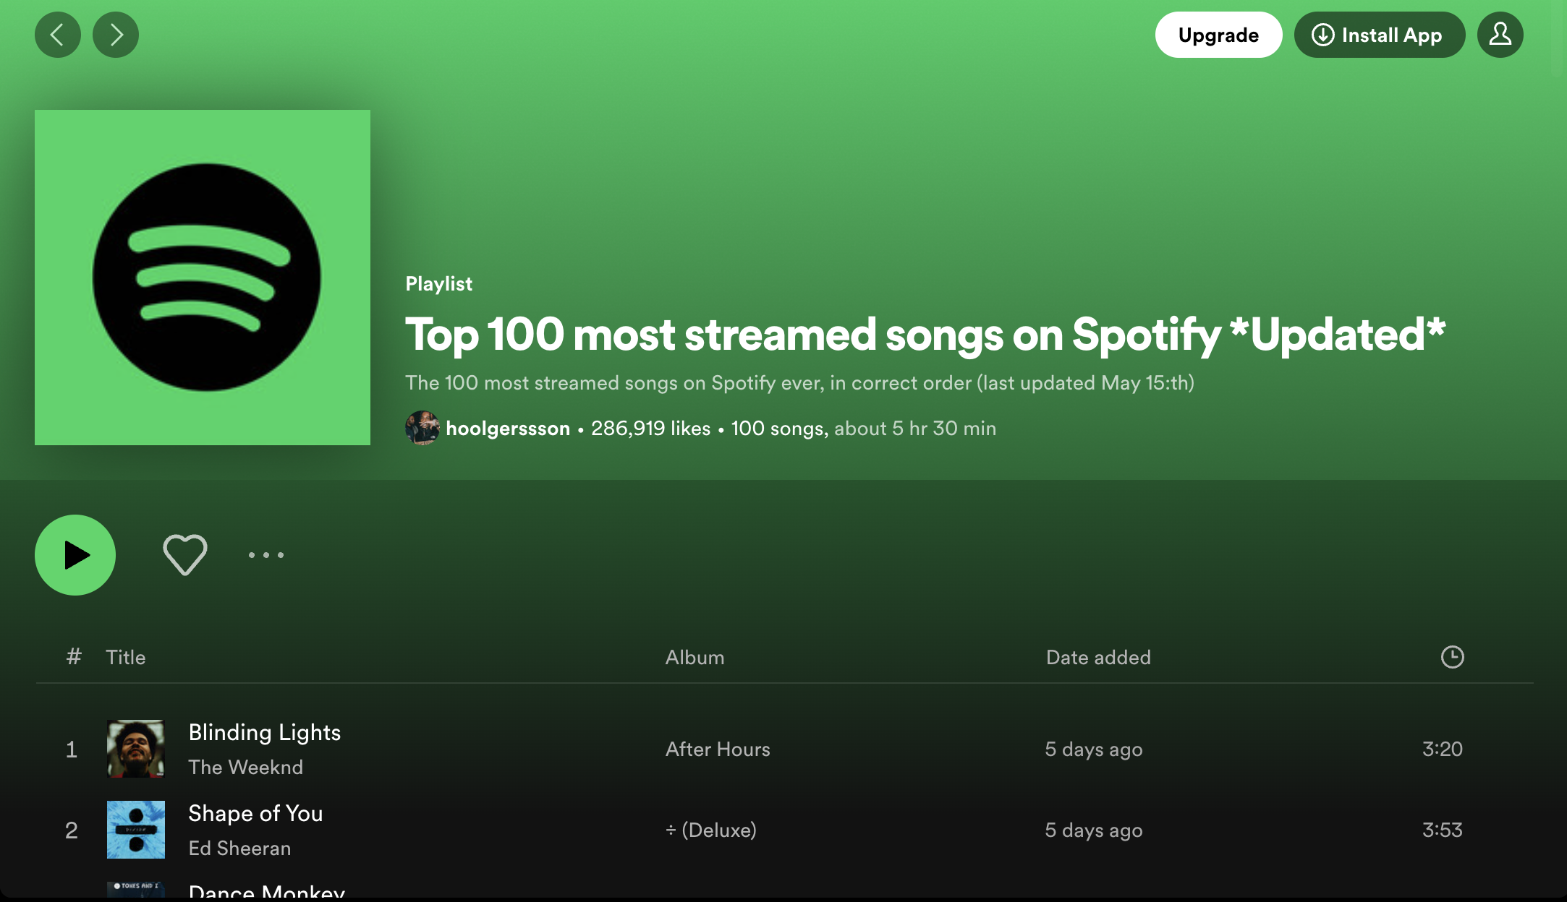The width and height of the screenshot is (1567, 902).
Task: Click the album art for Blinding Lights
Action: (135, 749)
